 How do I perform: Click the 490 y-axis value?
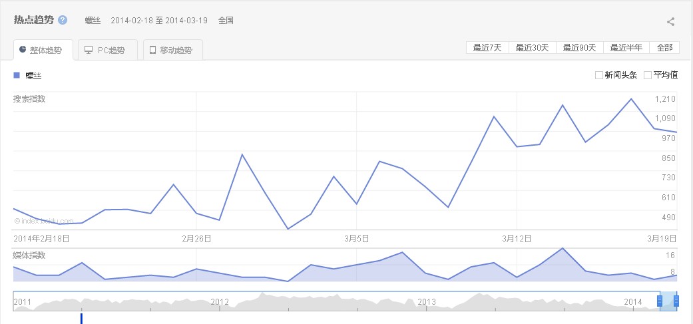click(669, 217)
